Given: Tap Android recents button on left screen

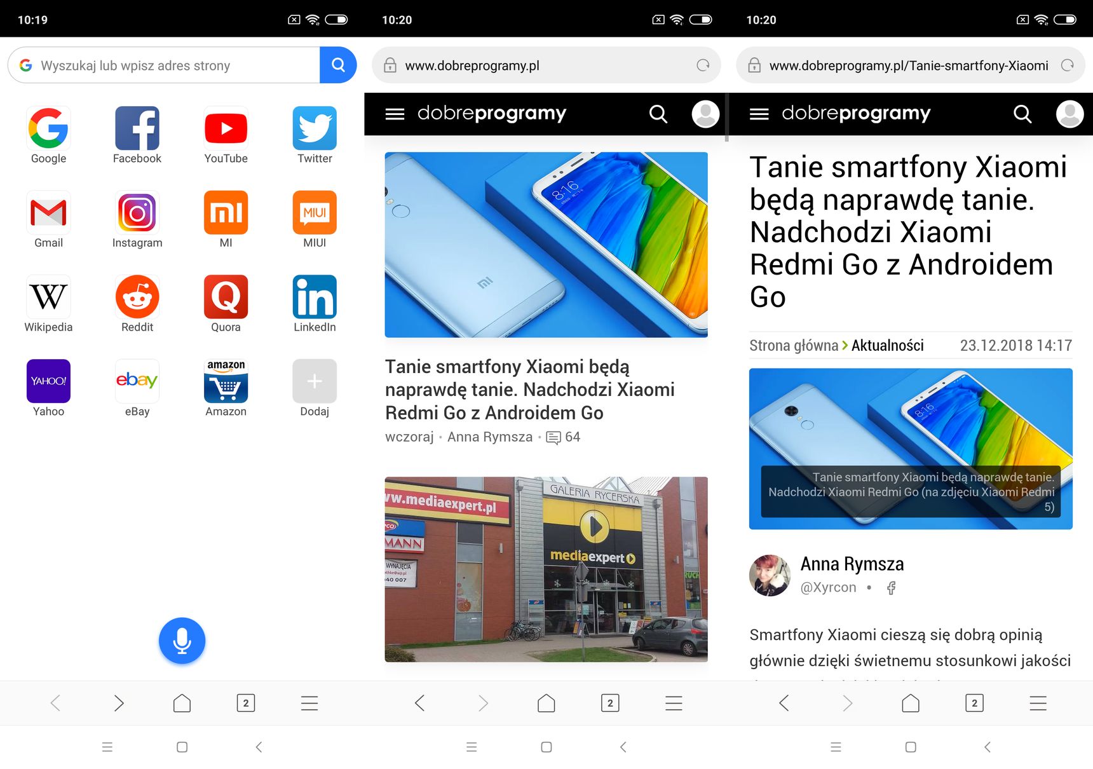Looking at the screenshot, I should [x=107, y=747].
